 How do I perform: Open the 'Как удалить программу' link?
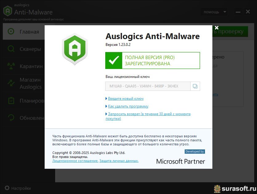tap(128, 106)
